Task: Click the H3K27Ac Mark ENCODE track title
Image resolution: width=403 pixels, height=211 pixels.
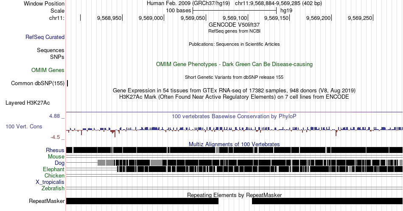Action: [234, 97]
